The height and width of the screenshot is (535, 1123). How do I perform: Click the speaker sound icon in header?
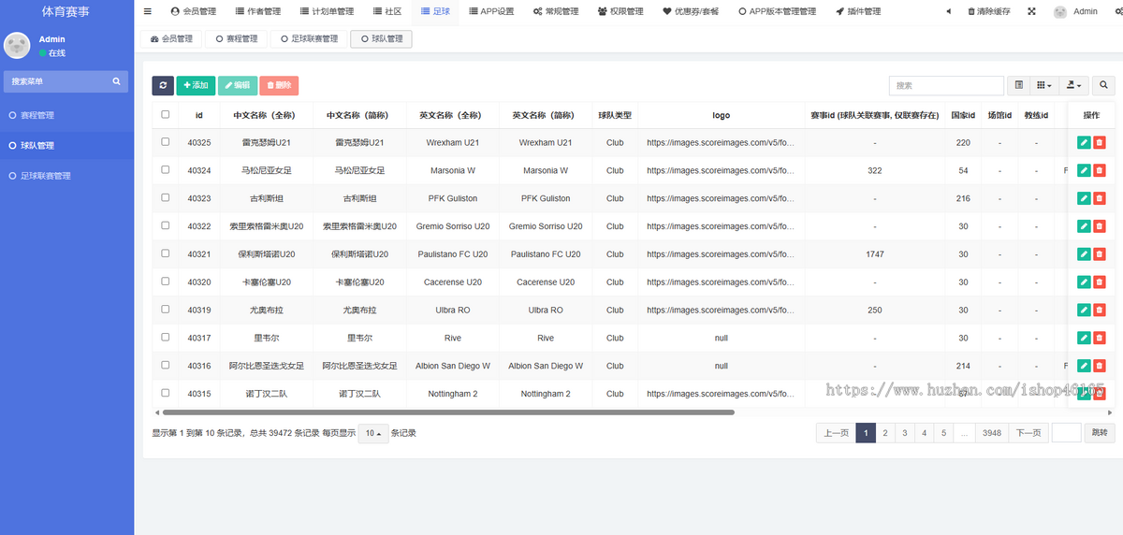949,11
